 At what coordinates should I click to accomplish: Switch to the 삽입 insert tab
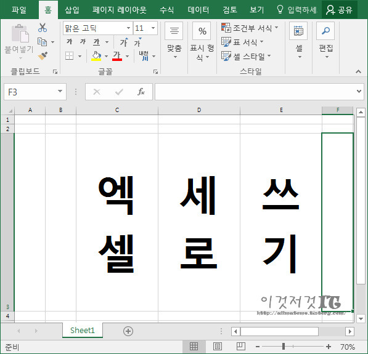pos(72,10)
